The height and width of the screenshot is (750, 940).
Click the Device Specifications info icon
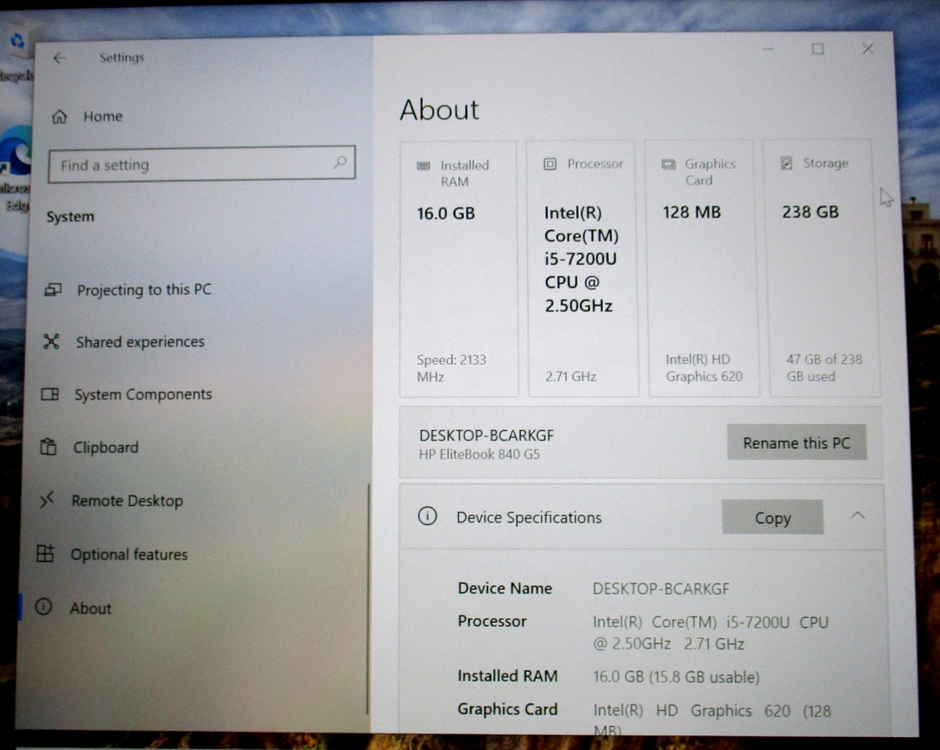(x=427, y=517)
